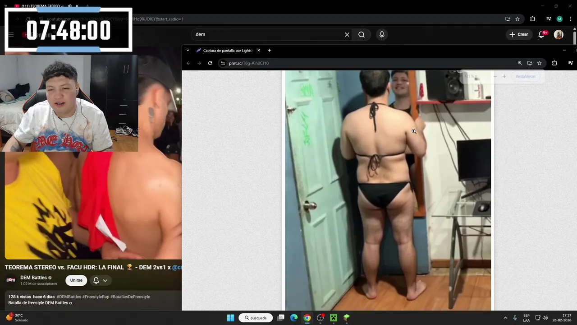Click Unirse to join the channel
577x325 pixels.
[76, 280]
